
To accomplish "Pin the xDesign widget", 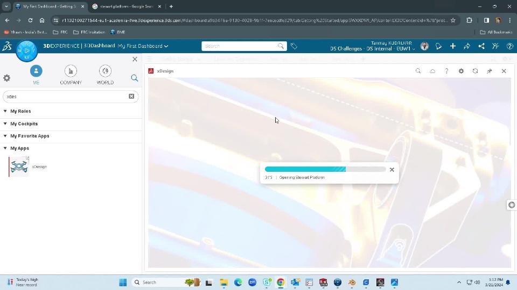I will pyautogui.click(x=490, y=71).
